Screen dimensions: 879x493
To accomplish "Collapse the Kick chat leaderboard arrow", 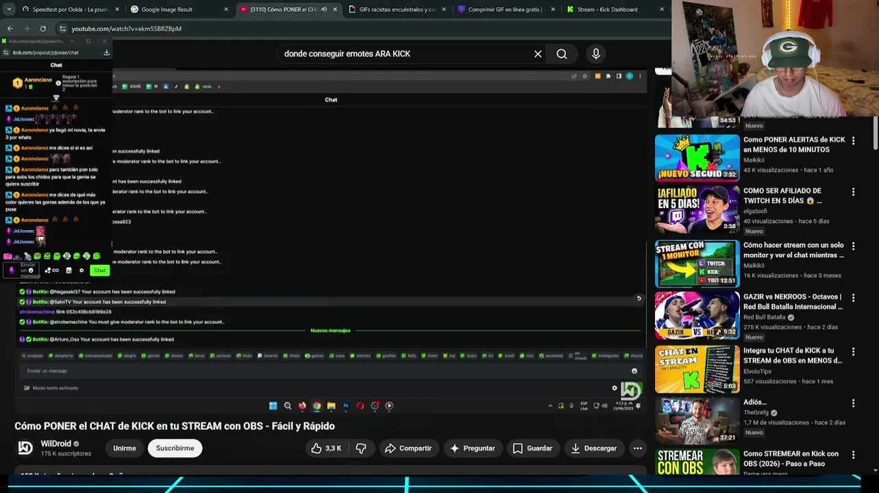I will [56, 97].
